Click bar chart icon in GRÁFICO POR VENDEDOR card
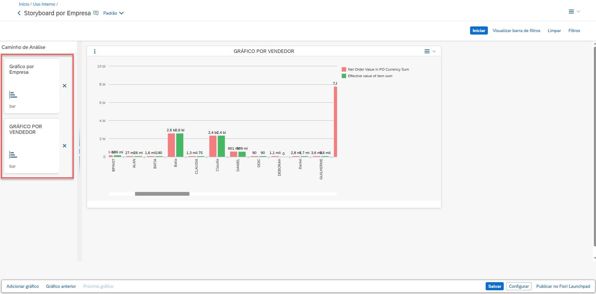The height and width of the screenshot is (294, 596). pos(13,155)
